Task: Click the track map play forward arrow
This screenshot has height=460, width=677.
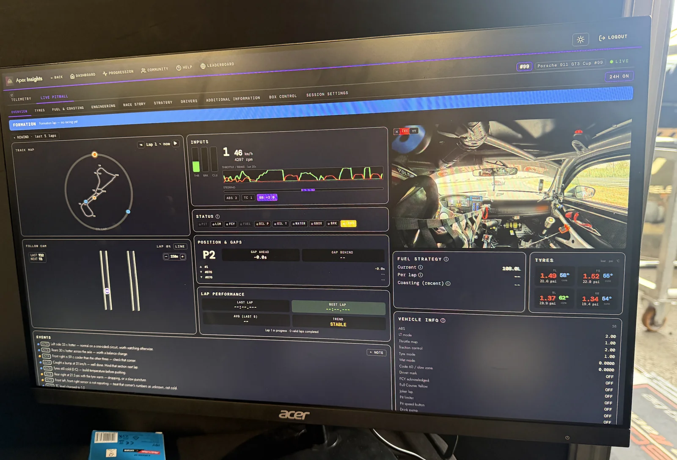Action: tap(176, 144)
